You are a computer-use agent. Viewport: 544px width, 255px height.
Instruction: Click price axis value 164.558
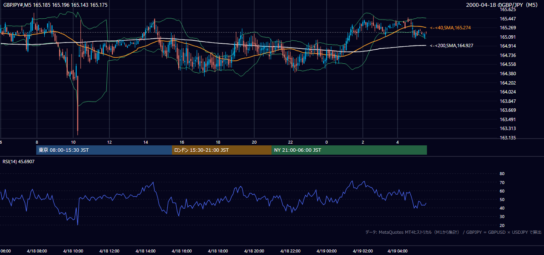[507, 64]
